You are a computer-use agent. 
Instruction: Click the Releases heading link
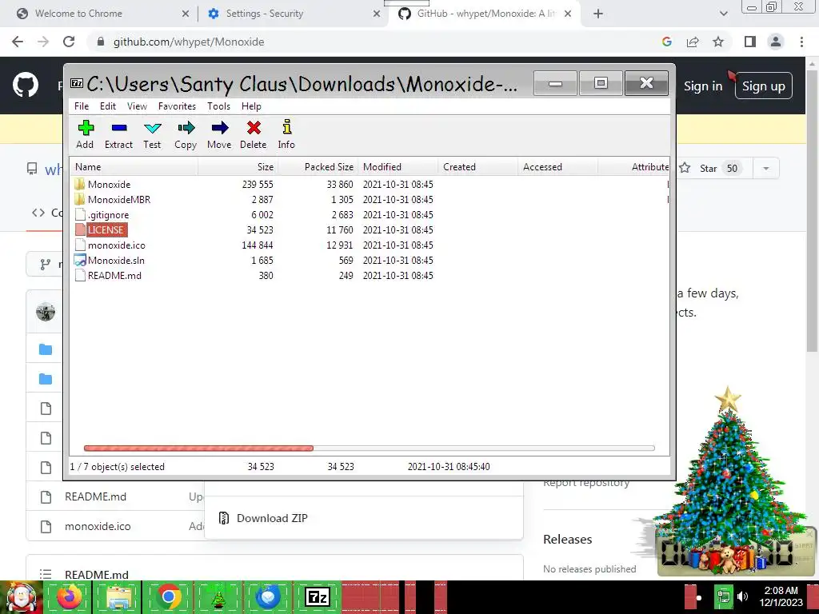click(567, 540)
